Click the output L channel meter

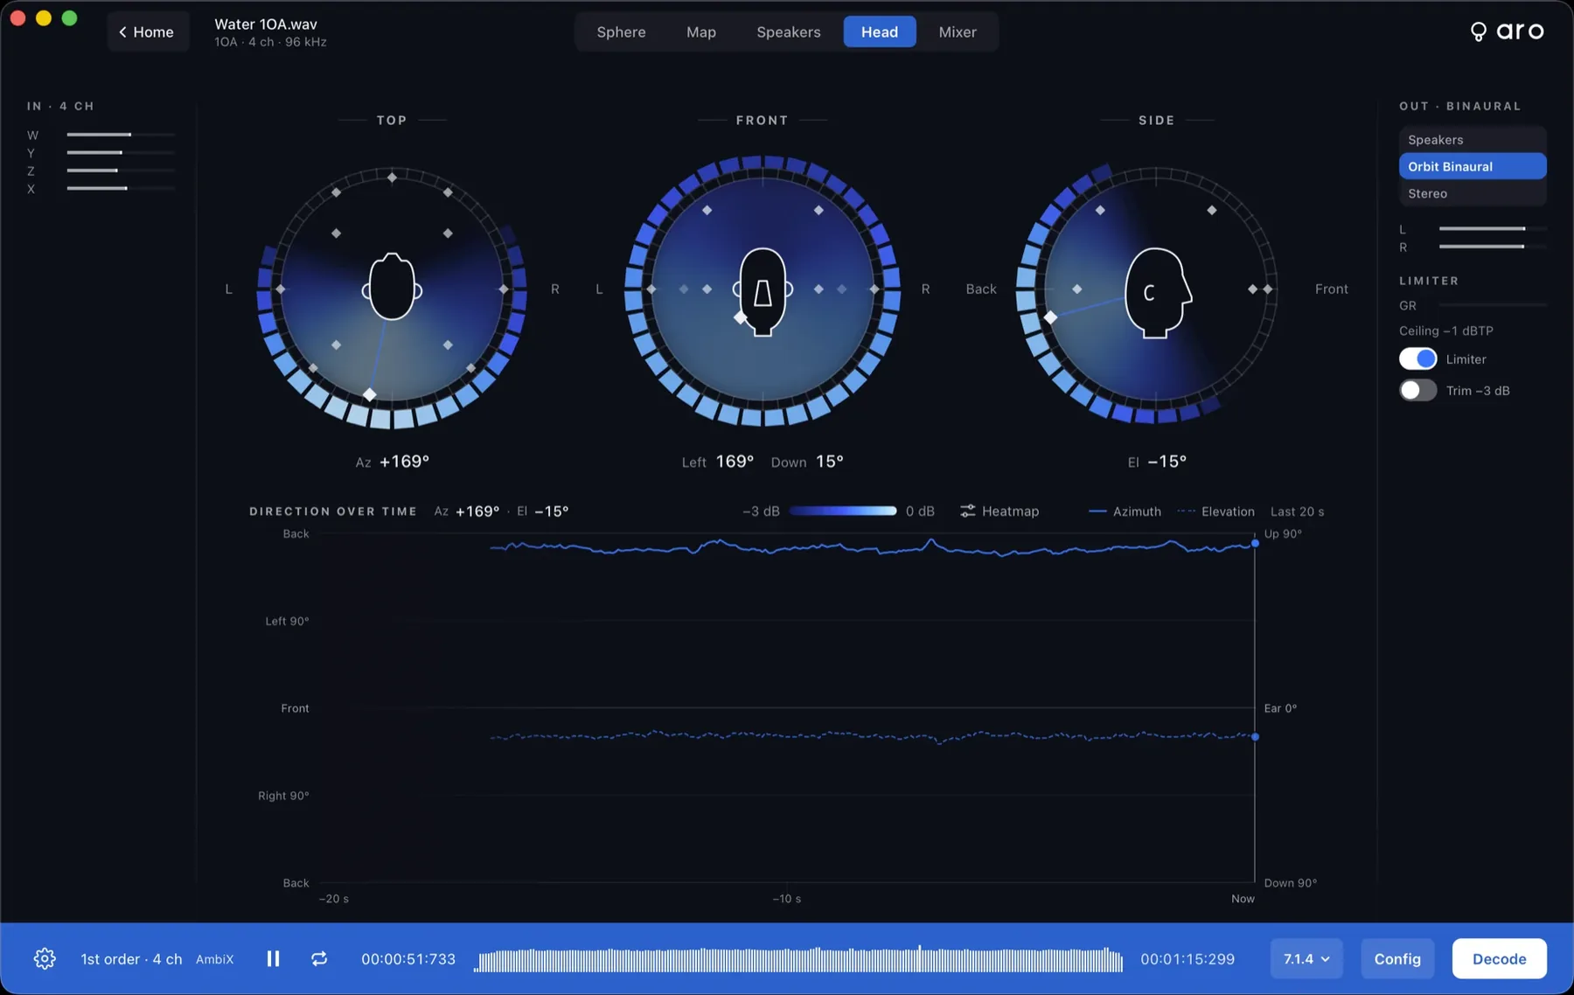(1493, 229)
